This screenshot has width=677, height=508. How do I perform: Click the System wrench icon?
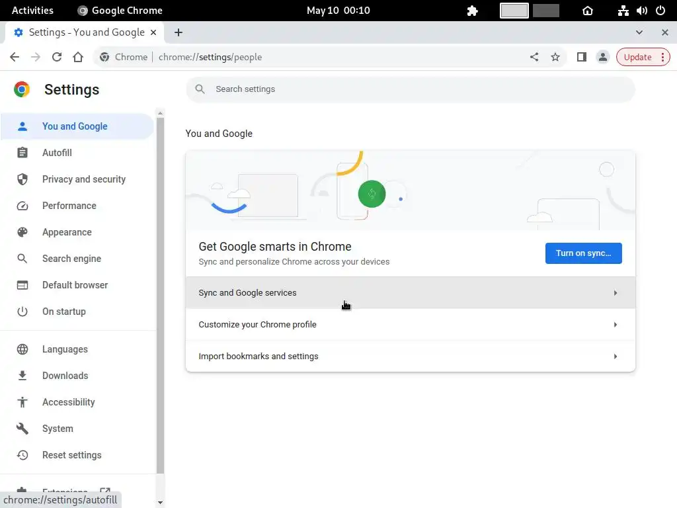tap(22, 429)
